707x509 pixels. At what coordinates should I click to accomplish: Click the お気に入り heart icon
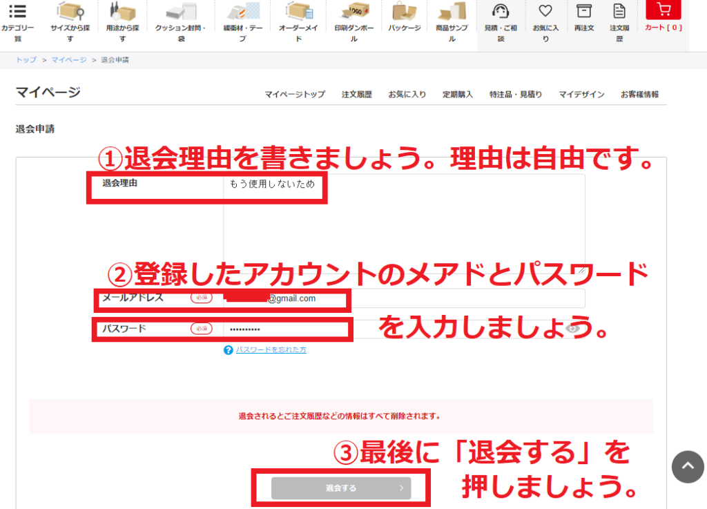pos(545,12)
